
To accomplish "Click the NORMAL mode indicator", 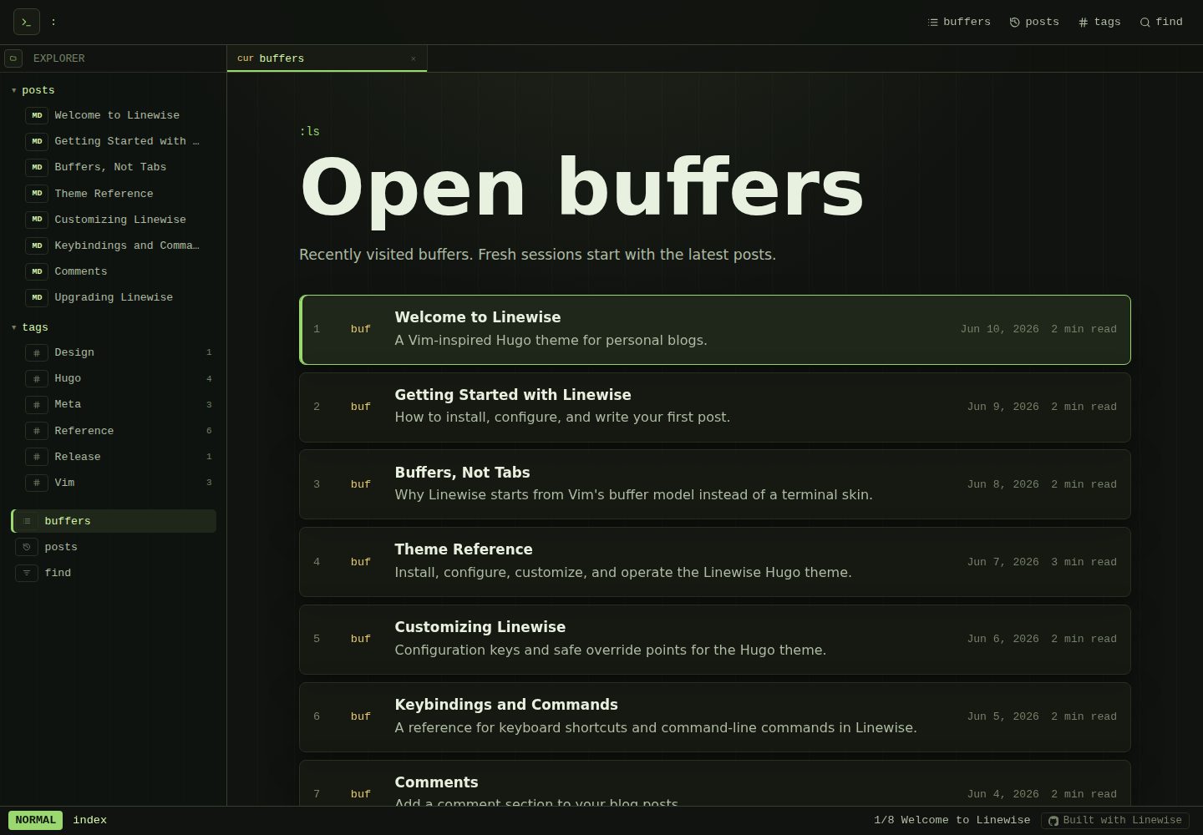I will tap(36, 820).
